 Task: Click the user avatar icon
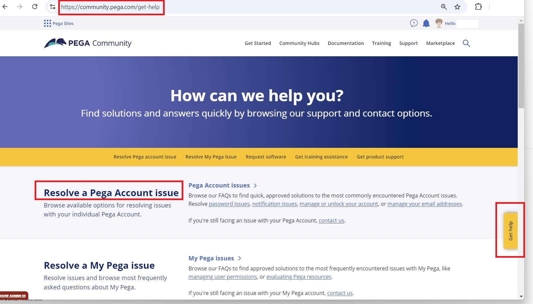coord(439,23)
